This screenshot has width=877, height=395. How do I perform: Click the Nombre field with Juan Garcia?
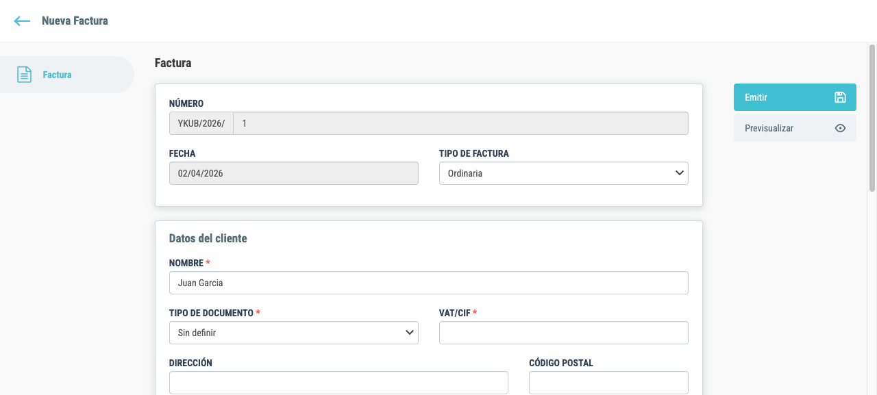(428, 283)
